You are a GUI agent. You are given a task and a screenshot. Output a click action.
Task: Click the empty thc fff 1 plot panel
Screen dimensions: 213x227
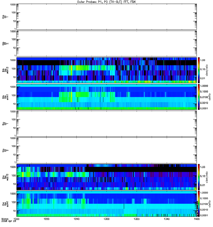pos(106,124)
